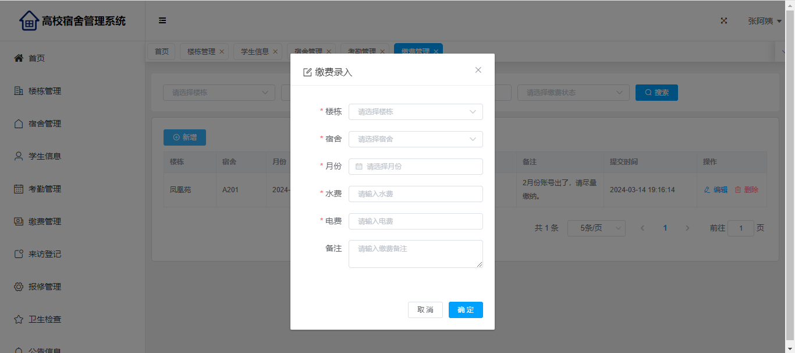The image size is (795, 353).
Task: Close the 缴费录入 dialog with X
Action: pos(478,70)
